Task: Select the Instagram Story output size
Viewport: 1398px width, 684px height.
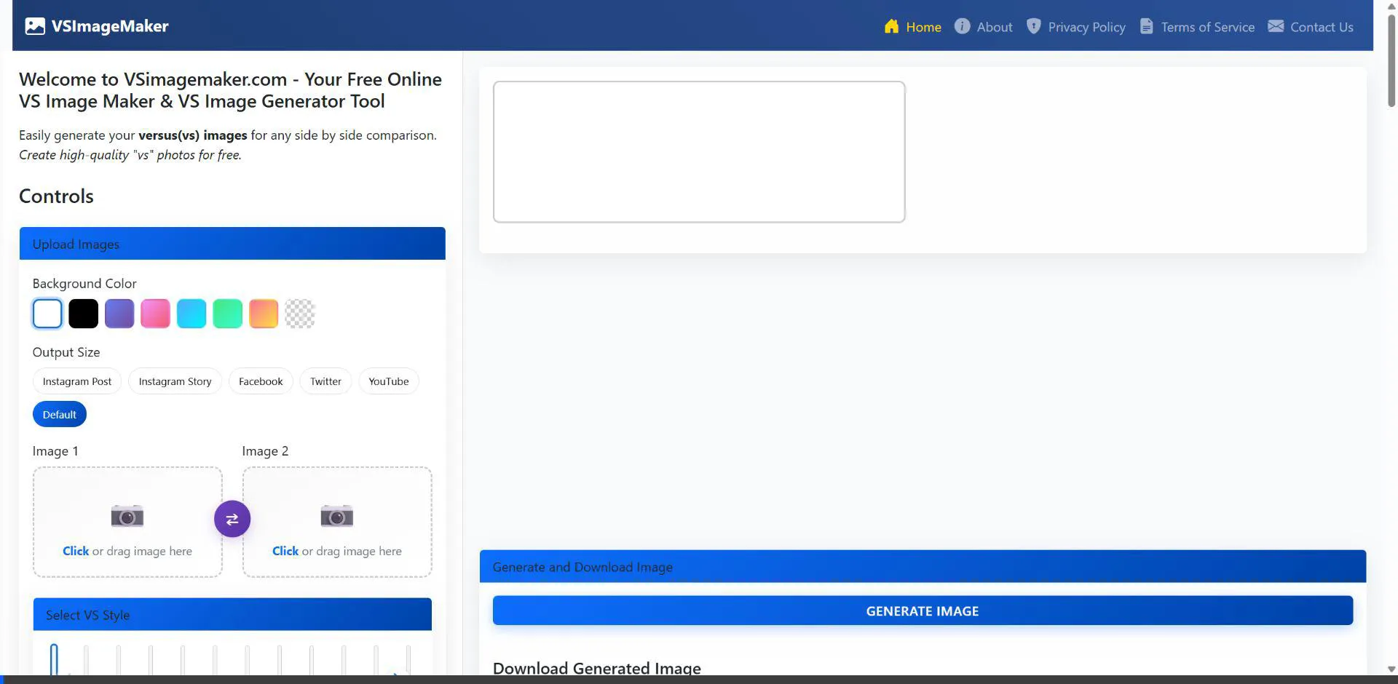Action: [175, 381]
